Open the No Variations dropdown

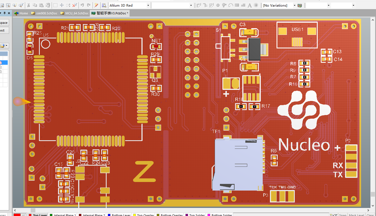tap(294, 5)
